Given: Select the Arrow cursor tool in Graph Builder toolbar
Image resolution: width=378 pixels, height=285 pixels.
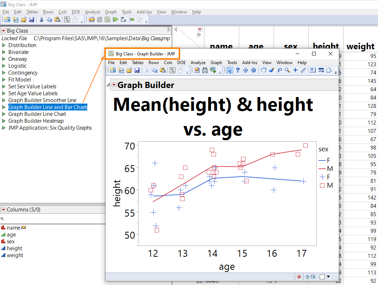Looking at the screenshot, I should click(x=230, y=70).
